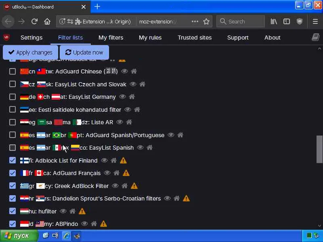Open the Settings tab
323x242 pixels.
[31, 38]
